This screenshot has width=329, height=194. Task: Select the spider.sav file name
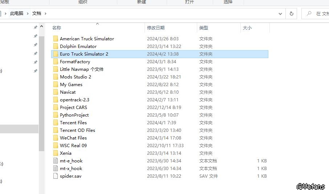point(70,176)
